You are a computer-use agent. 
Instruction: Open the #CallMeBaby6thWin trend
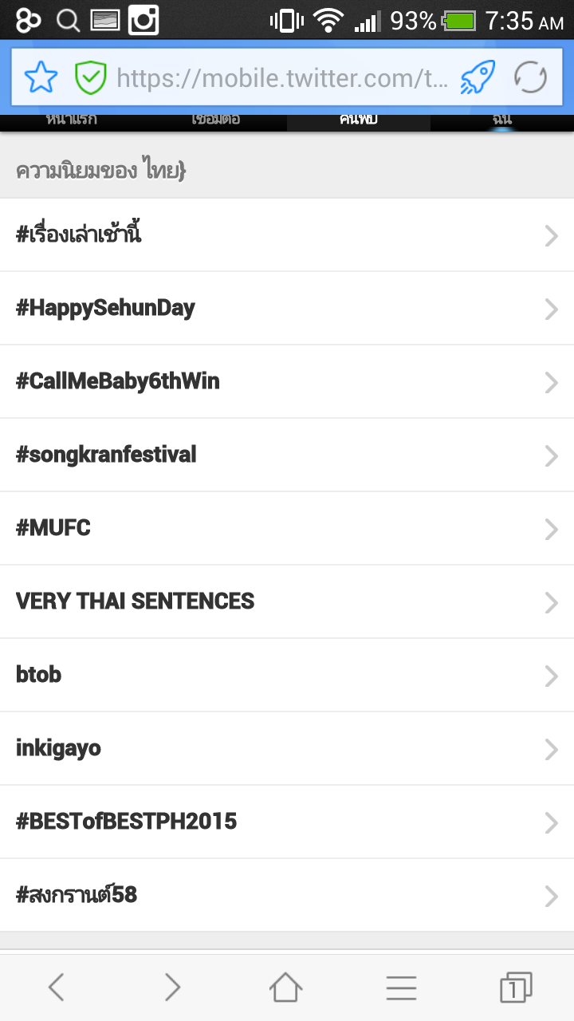pyautogui.click(x=287, y=381)
